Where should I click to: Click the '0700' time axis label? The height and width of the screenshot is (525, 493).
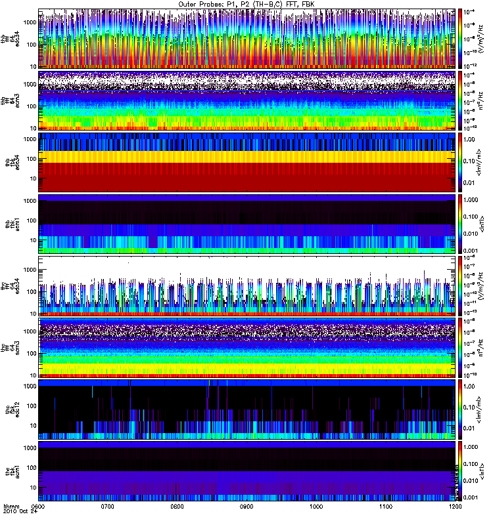(107, 506)
